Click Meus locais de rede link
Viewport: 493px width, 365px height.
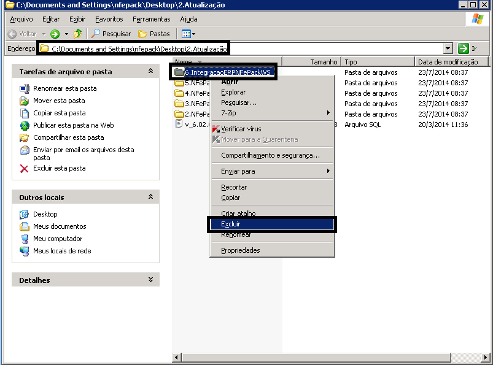tap(61, 251)
